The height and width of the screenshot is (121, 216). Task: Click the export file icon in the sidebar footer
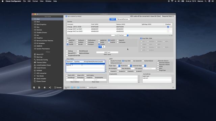(x=39, y=87)
